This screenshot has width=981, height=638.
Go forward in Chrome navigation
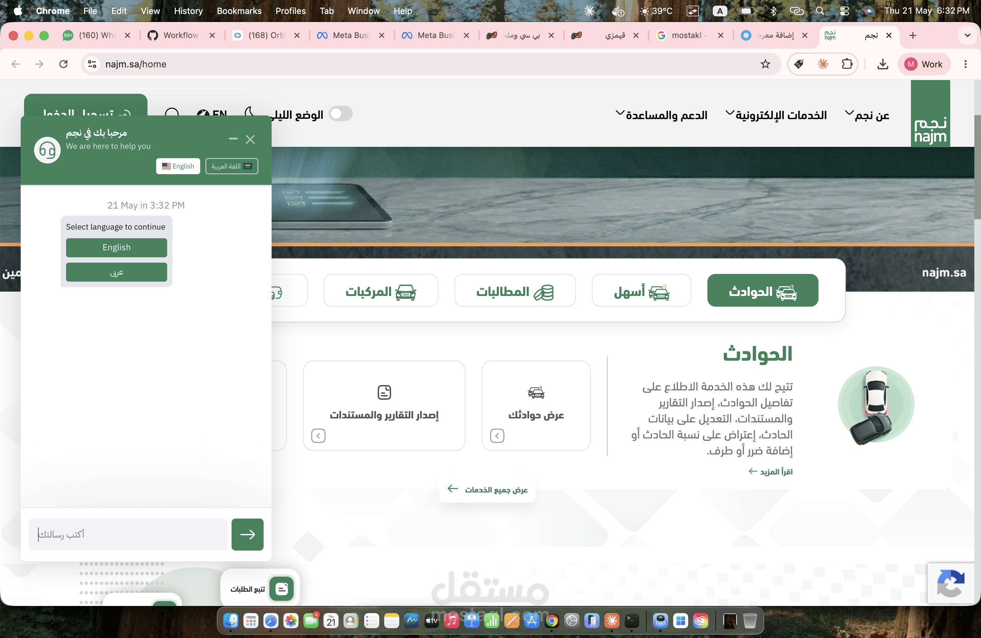click(39, 64)
